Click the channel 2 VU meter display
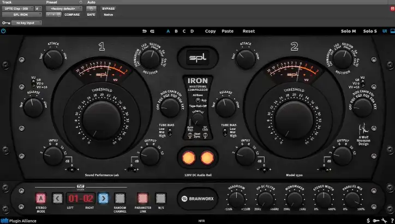The image size is (395, 224). pos(294,72)
